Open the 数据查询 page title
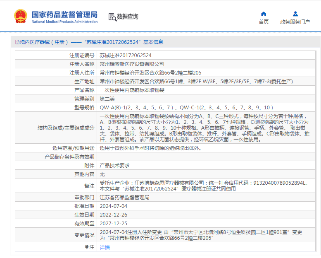Screen dimensions: 321x258 click(128, 17)
